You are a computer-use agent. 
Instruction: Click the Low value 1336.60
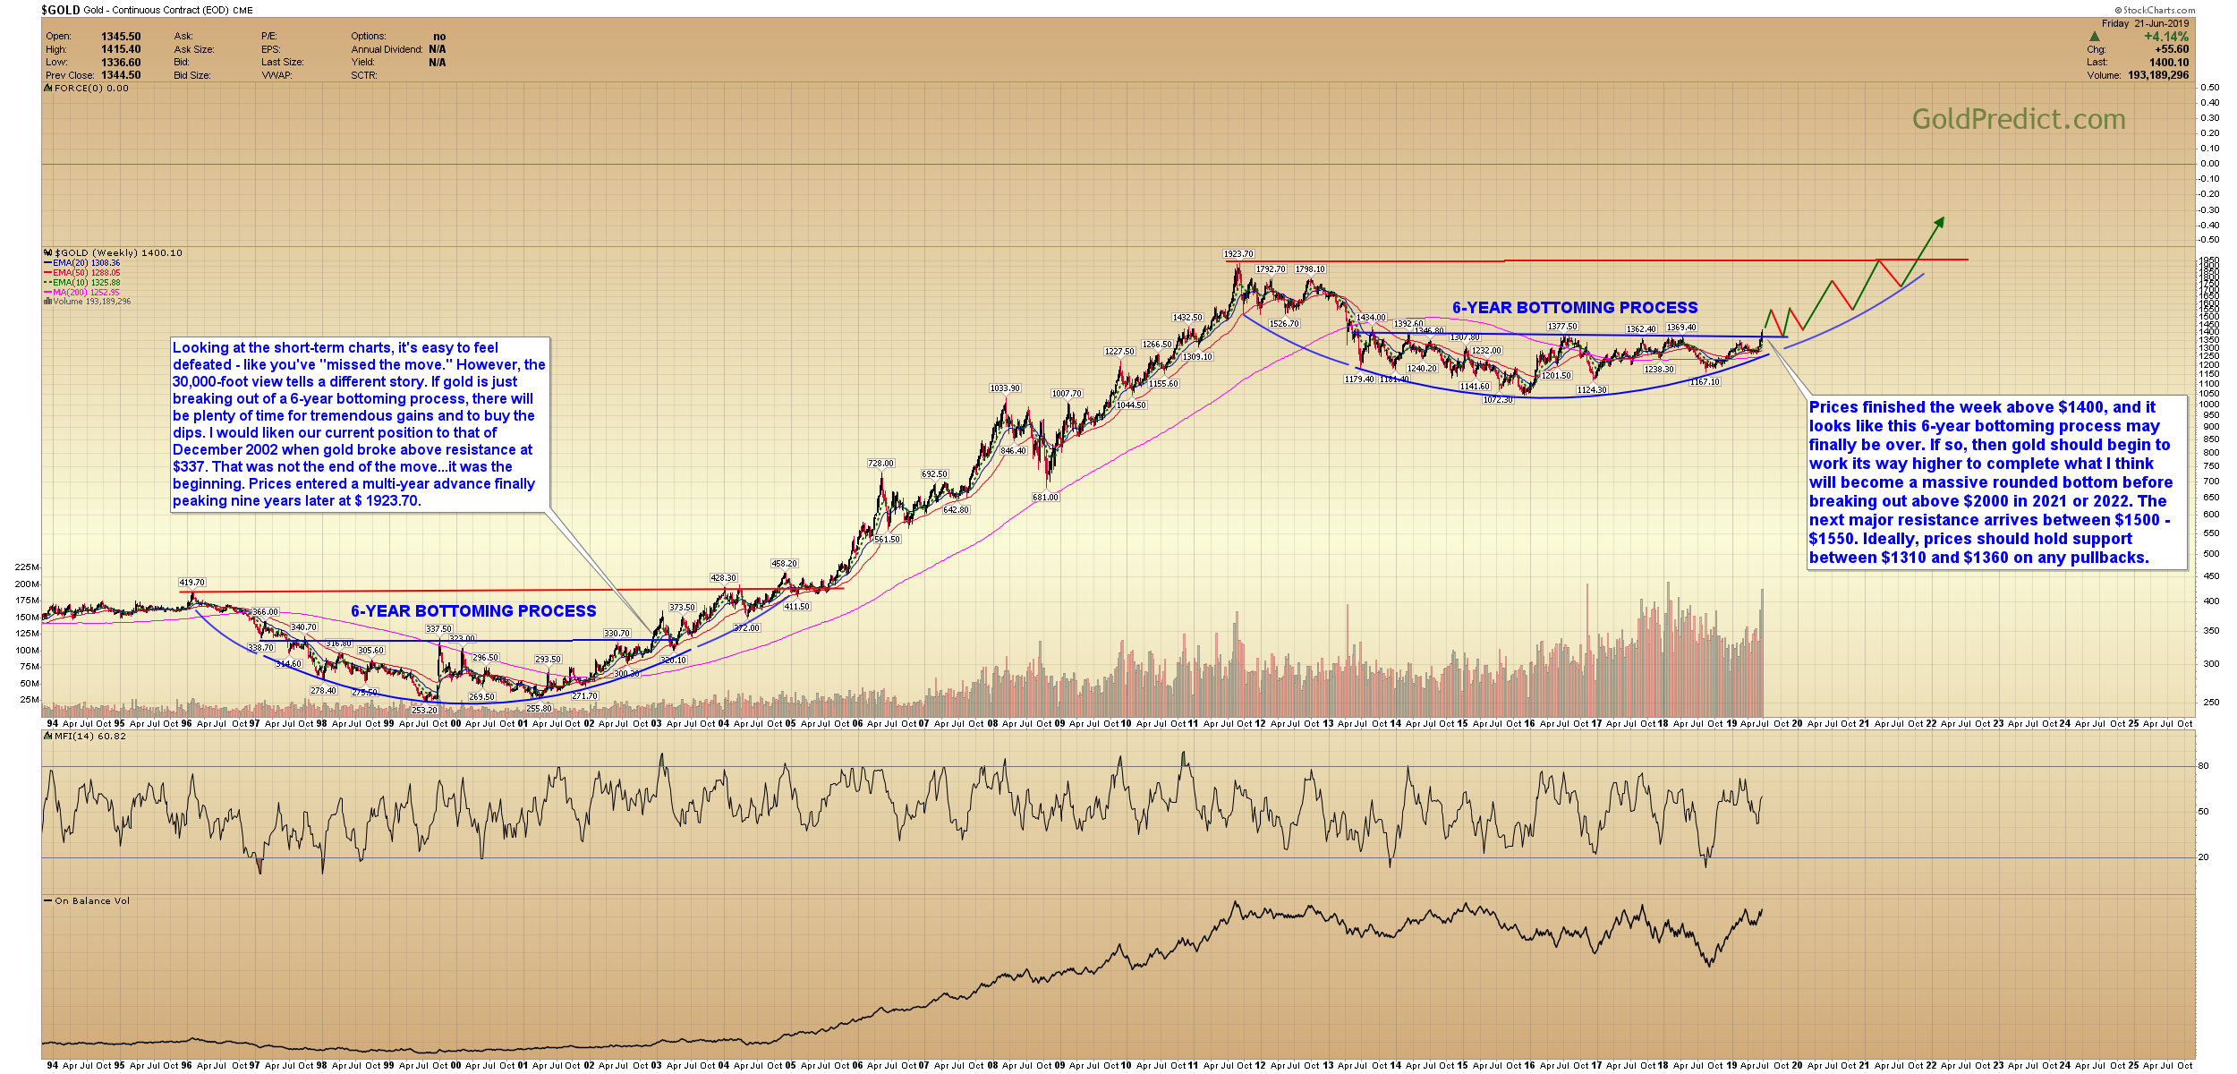coord(121,63)
